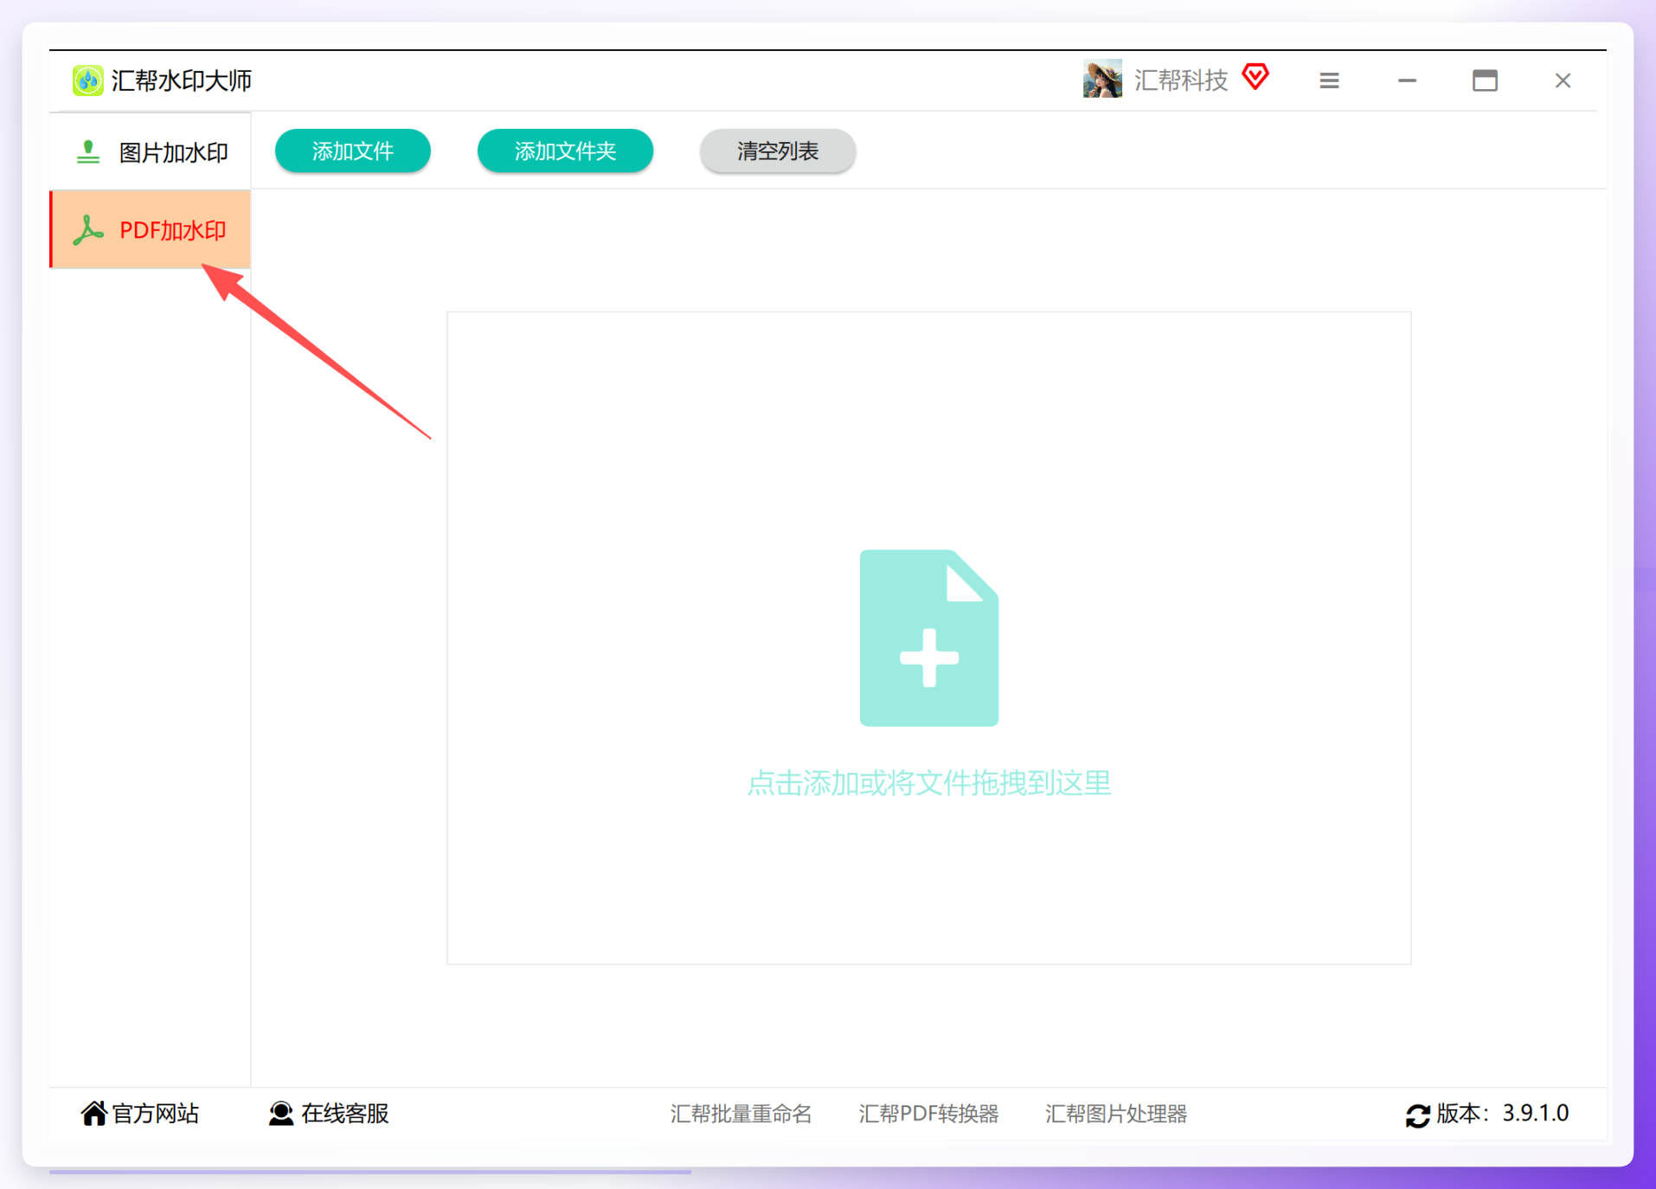Minimize the window

1408,80
